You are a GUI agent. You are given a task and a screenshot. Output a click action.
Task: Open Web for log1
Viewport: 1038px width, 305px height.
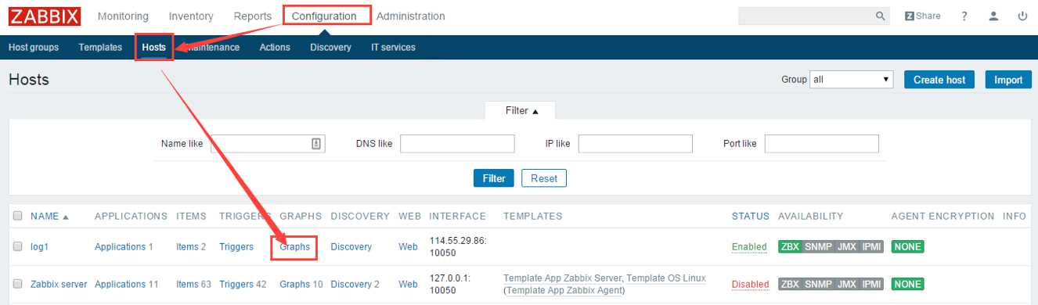pyautogui.click(x=408, y=246)
